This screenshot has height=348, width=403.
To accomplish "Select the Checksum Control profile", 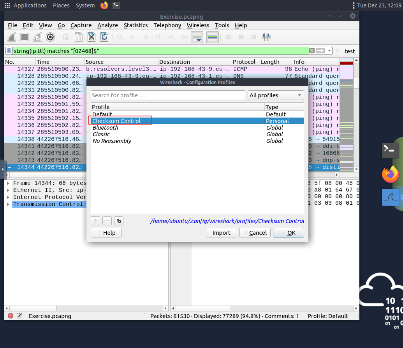I will 197,121.
